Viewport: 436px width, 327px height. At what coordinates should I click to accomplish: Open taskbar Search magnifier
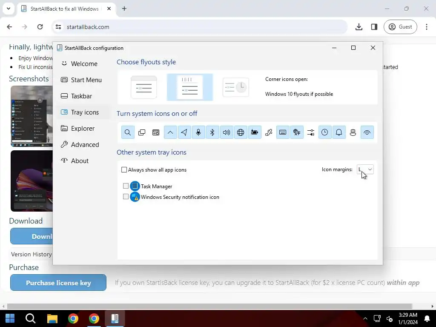point(31,318)
